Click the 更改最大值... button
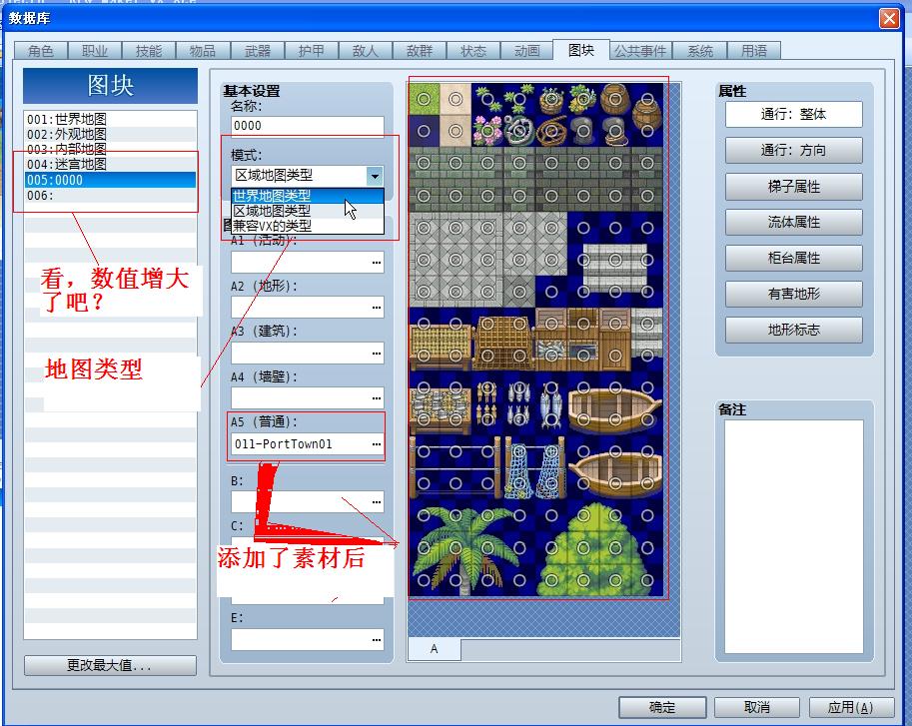The width and height of the screenshot is (912, 726). click(110, 665)
